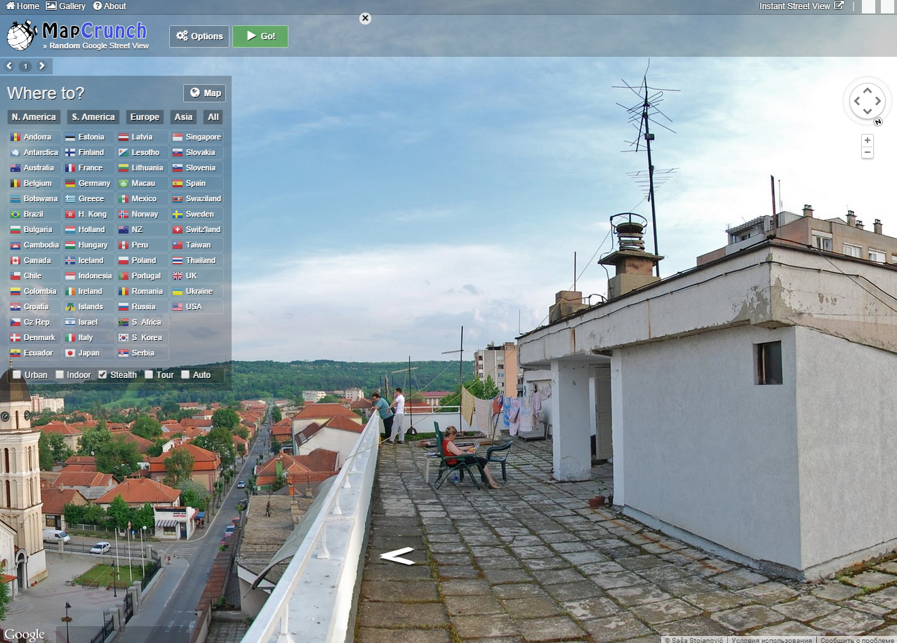Select Switz'land in country list
897x643 pixels.
(x=197, y=230)
